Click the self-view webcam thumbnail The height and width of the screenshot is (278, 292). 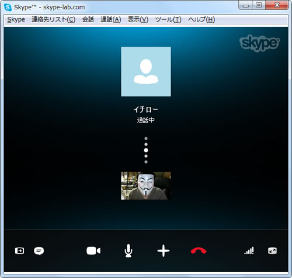(x=146, y=186)
